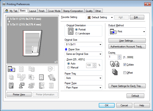Click the zoom percentage down spinner arrow
Viewport: 153px width, 111px height.
95,67
